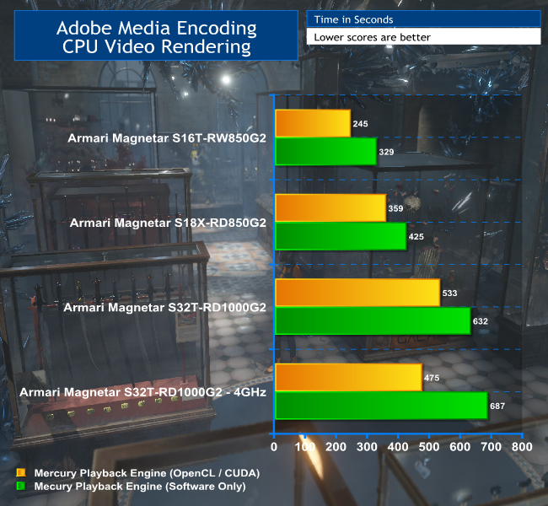Click the orange bar valued 475
Screen dimensions: 548x506
click(x=349, y=377)
